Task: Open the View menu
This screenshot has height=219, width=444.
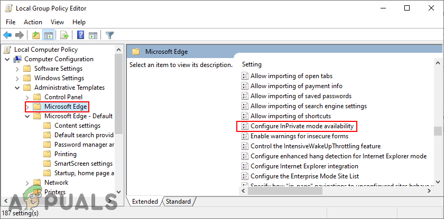Action: click(x=57, y=22)
